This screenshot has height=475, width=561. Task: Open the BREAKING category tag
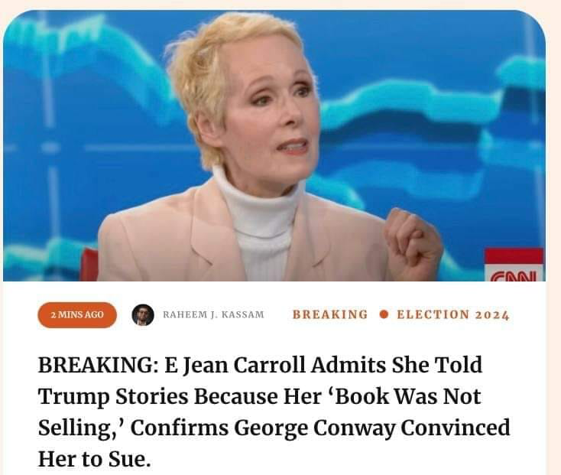click(x=330, y=314)
